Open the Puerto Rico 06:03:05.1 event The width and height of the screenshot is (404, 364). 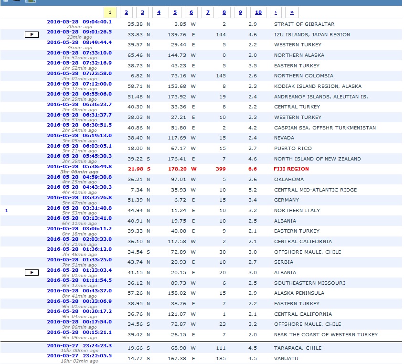pos(79,146)
